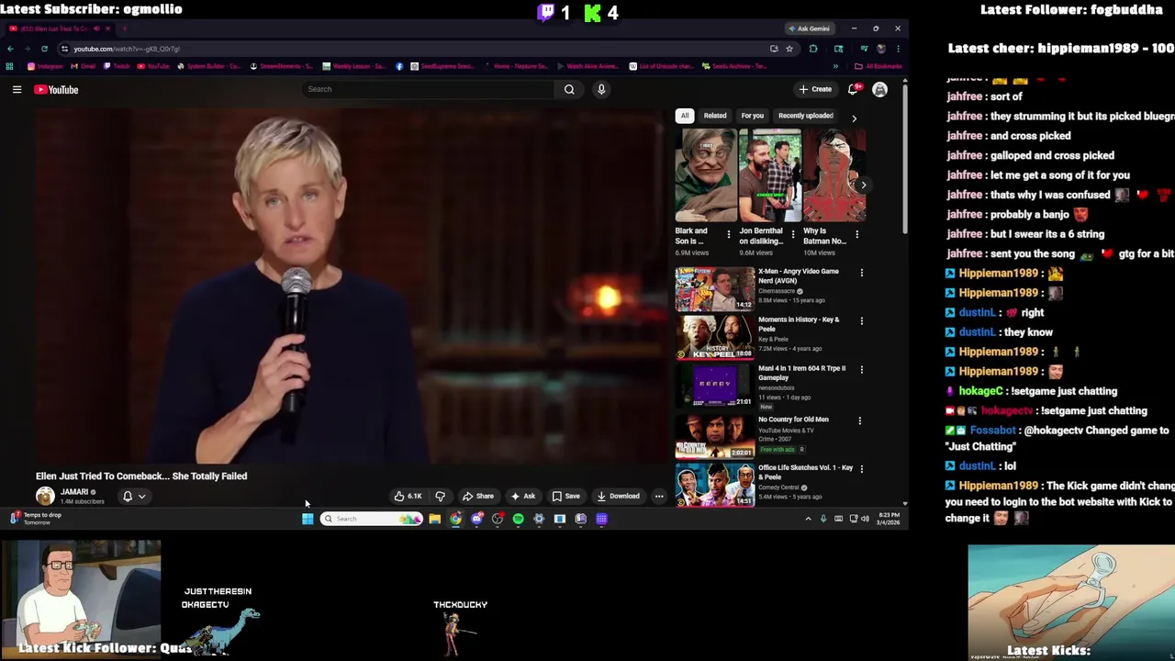The width and height of the screenshot is (1175, 661).
Task: Open options for Mani 4 in 1 video
Action: [x=861, y=370]
